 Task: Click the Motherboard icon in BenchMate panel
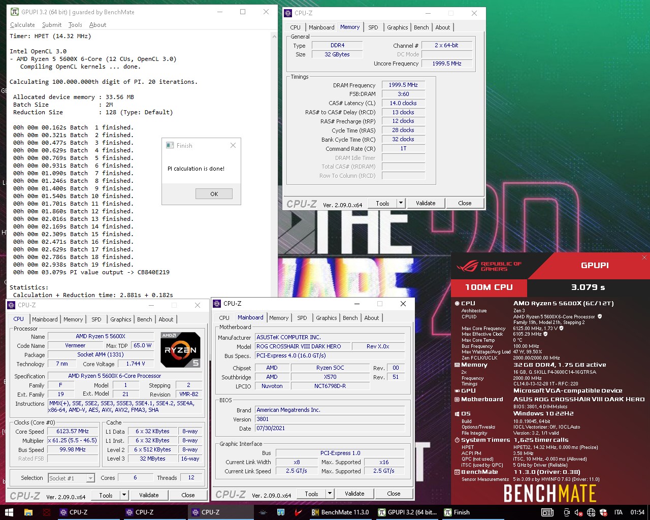coord(457,399)
